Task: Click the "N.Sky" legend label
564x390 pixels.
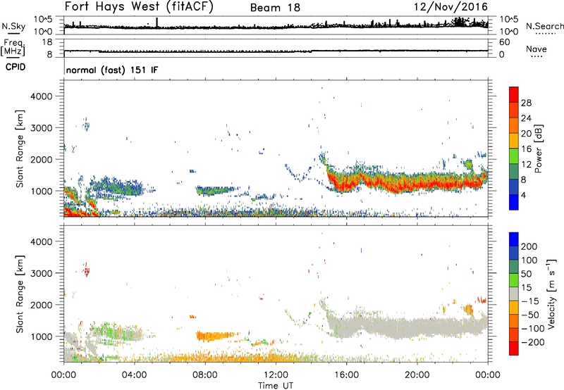Action: point(13,26)
